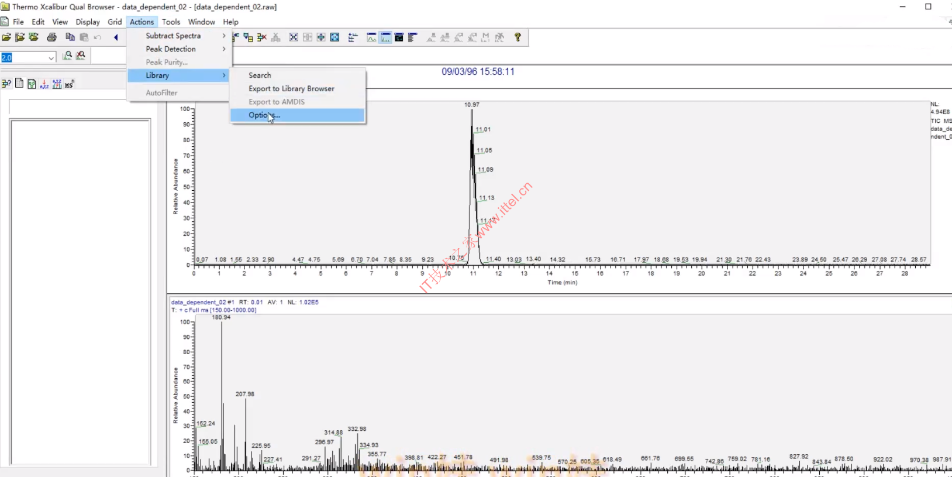Select the Spectrum view icon
This screenshot has width=952, height=477.
click(385, 37)
